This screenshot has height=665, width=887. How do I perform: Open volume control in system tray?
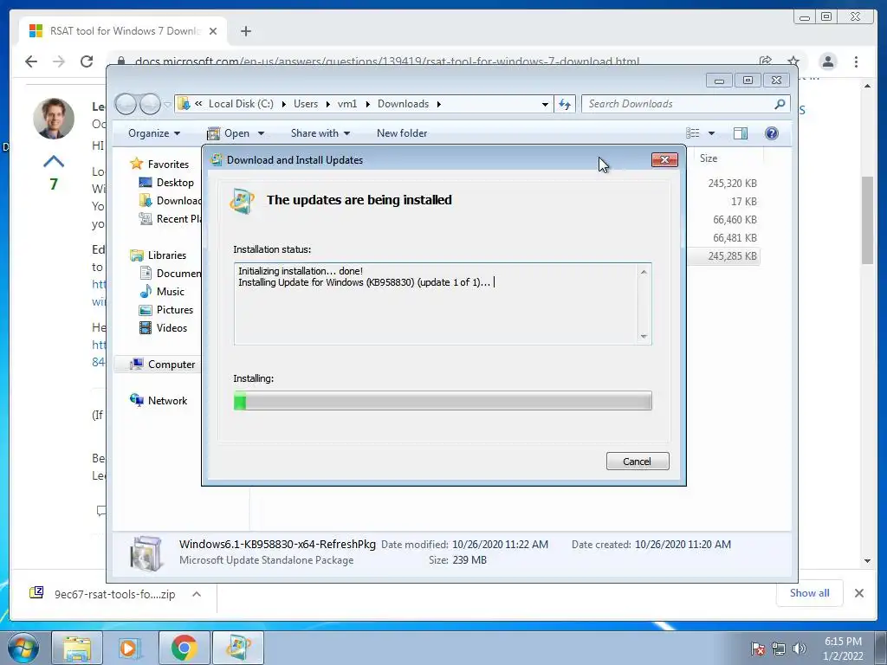799,649
